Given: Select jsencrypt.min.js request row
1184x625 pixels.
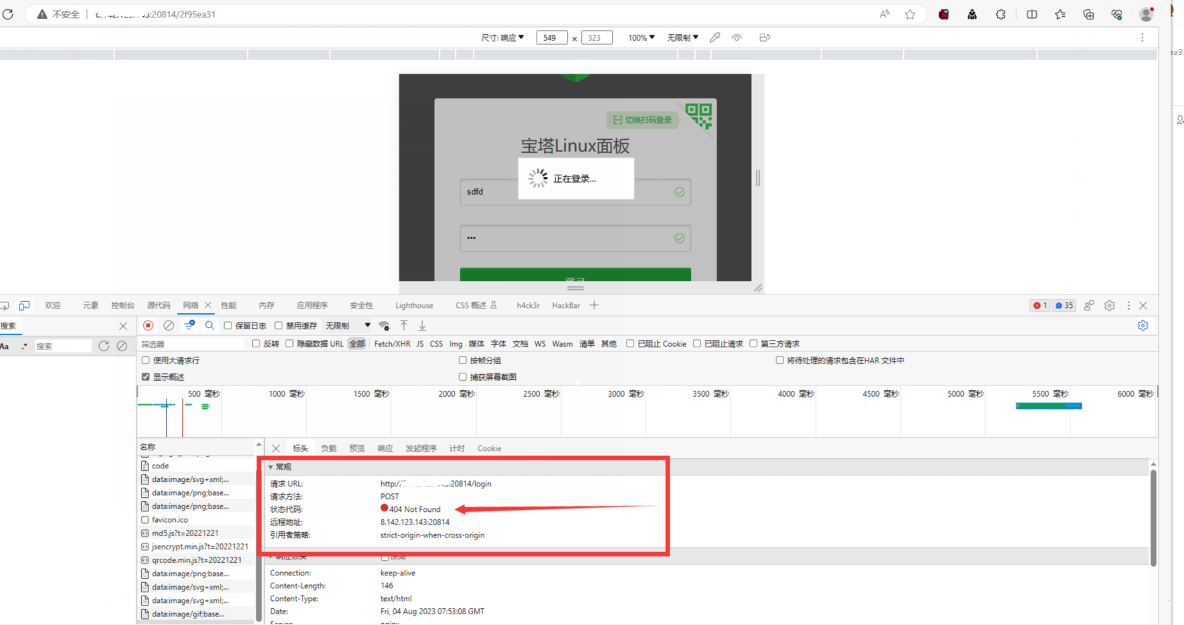Looking at the screenshot, I should [x=195, y=546].
